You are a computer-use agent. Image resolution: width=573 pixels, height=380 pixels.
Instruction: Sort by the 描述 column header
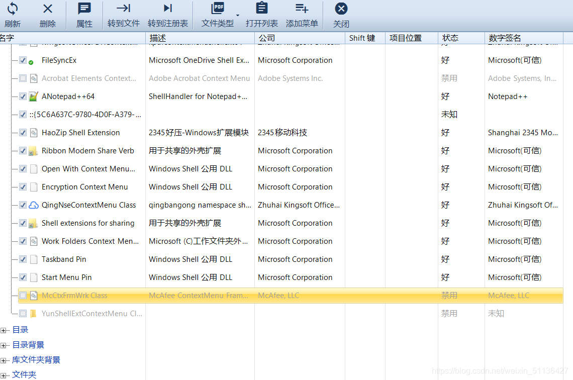point(200,38)
